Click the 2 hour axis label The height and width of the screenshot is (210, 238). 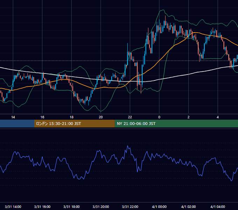pyautogui.click(x=188, y=117)
